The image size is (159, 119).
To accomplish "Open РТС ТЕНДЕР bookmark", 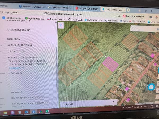I will coord(138,21).
